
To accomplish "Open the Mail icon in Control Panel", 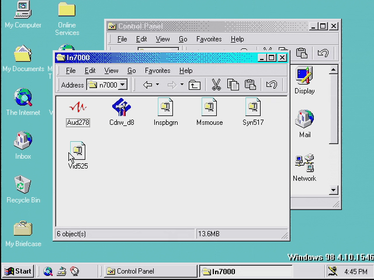I will click(x=304, y=119).
